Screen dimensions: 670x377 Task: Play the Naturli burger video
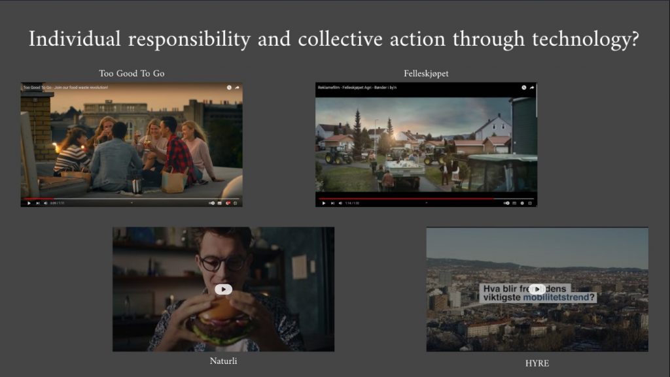(x=223, y=289)
